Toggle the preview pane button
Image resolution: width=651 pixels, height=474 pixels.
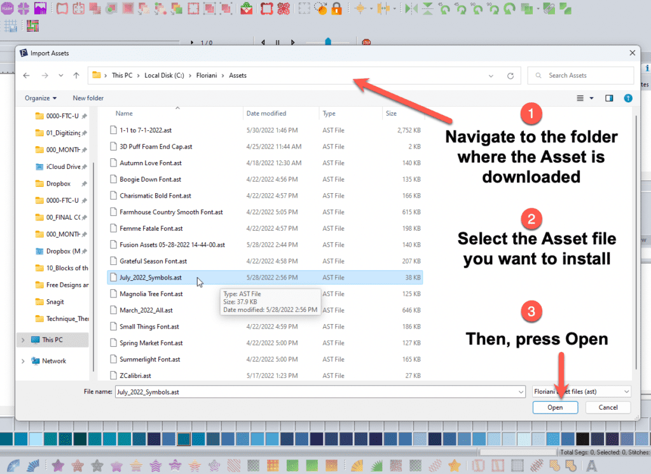pyautogui.click(x=609, y=98)
